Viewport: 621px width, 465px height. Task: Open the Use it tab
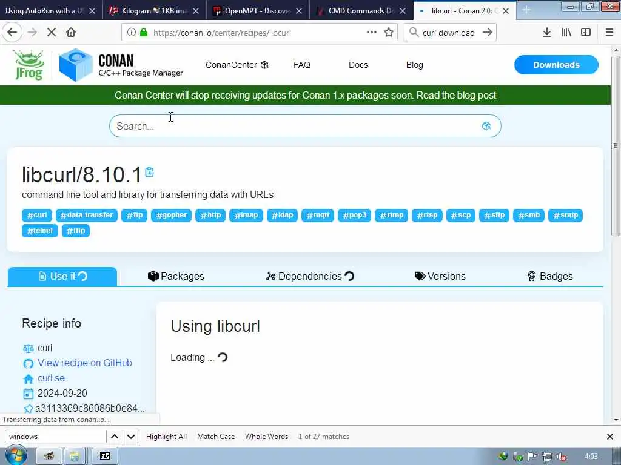tap(62, 276)
